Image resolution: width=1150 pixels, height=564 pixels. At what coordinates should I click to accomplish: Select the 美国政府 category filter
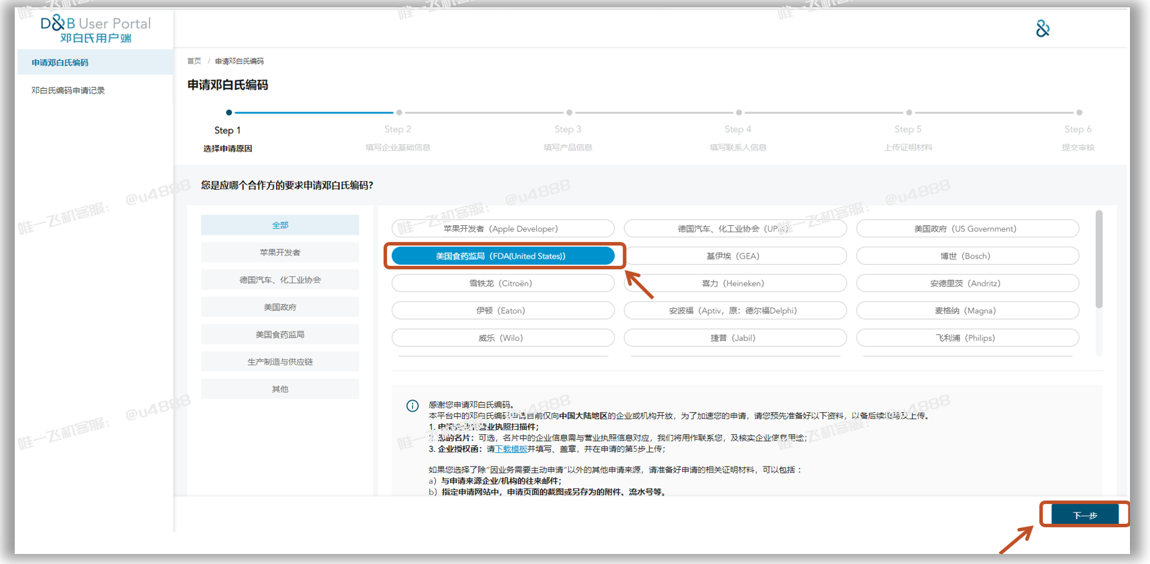(280, 307)
